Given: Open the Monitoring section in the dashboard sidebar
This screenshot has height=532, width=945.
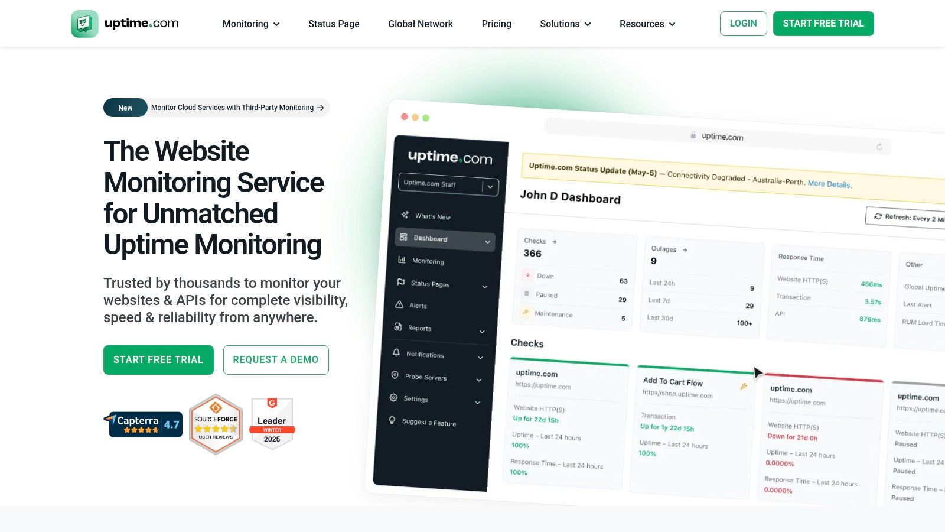Looking at the screenshot, I should click(x=426, y=261).
